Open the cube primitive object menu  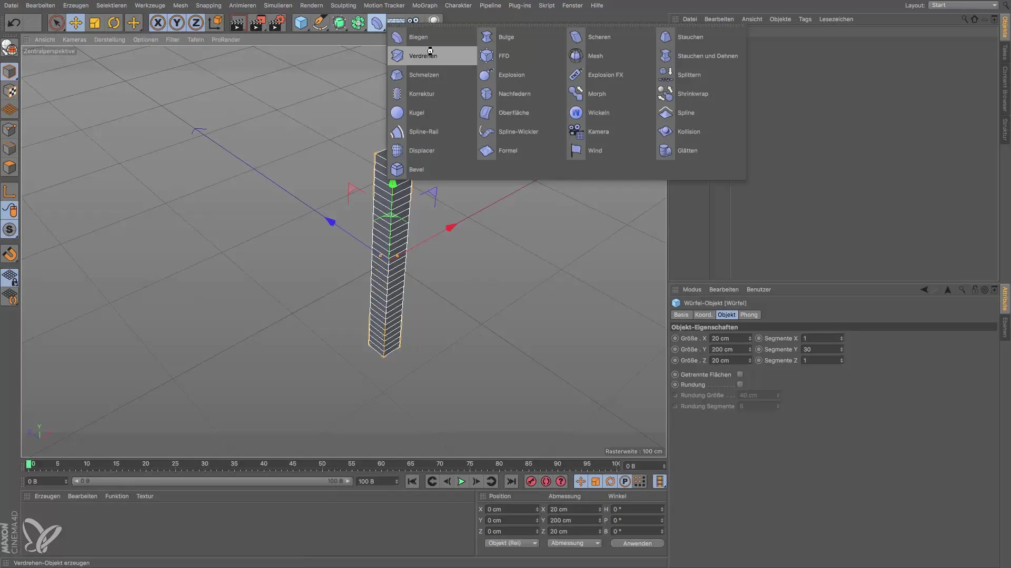[301, 23]
